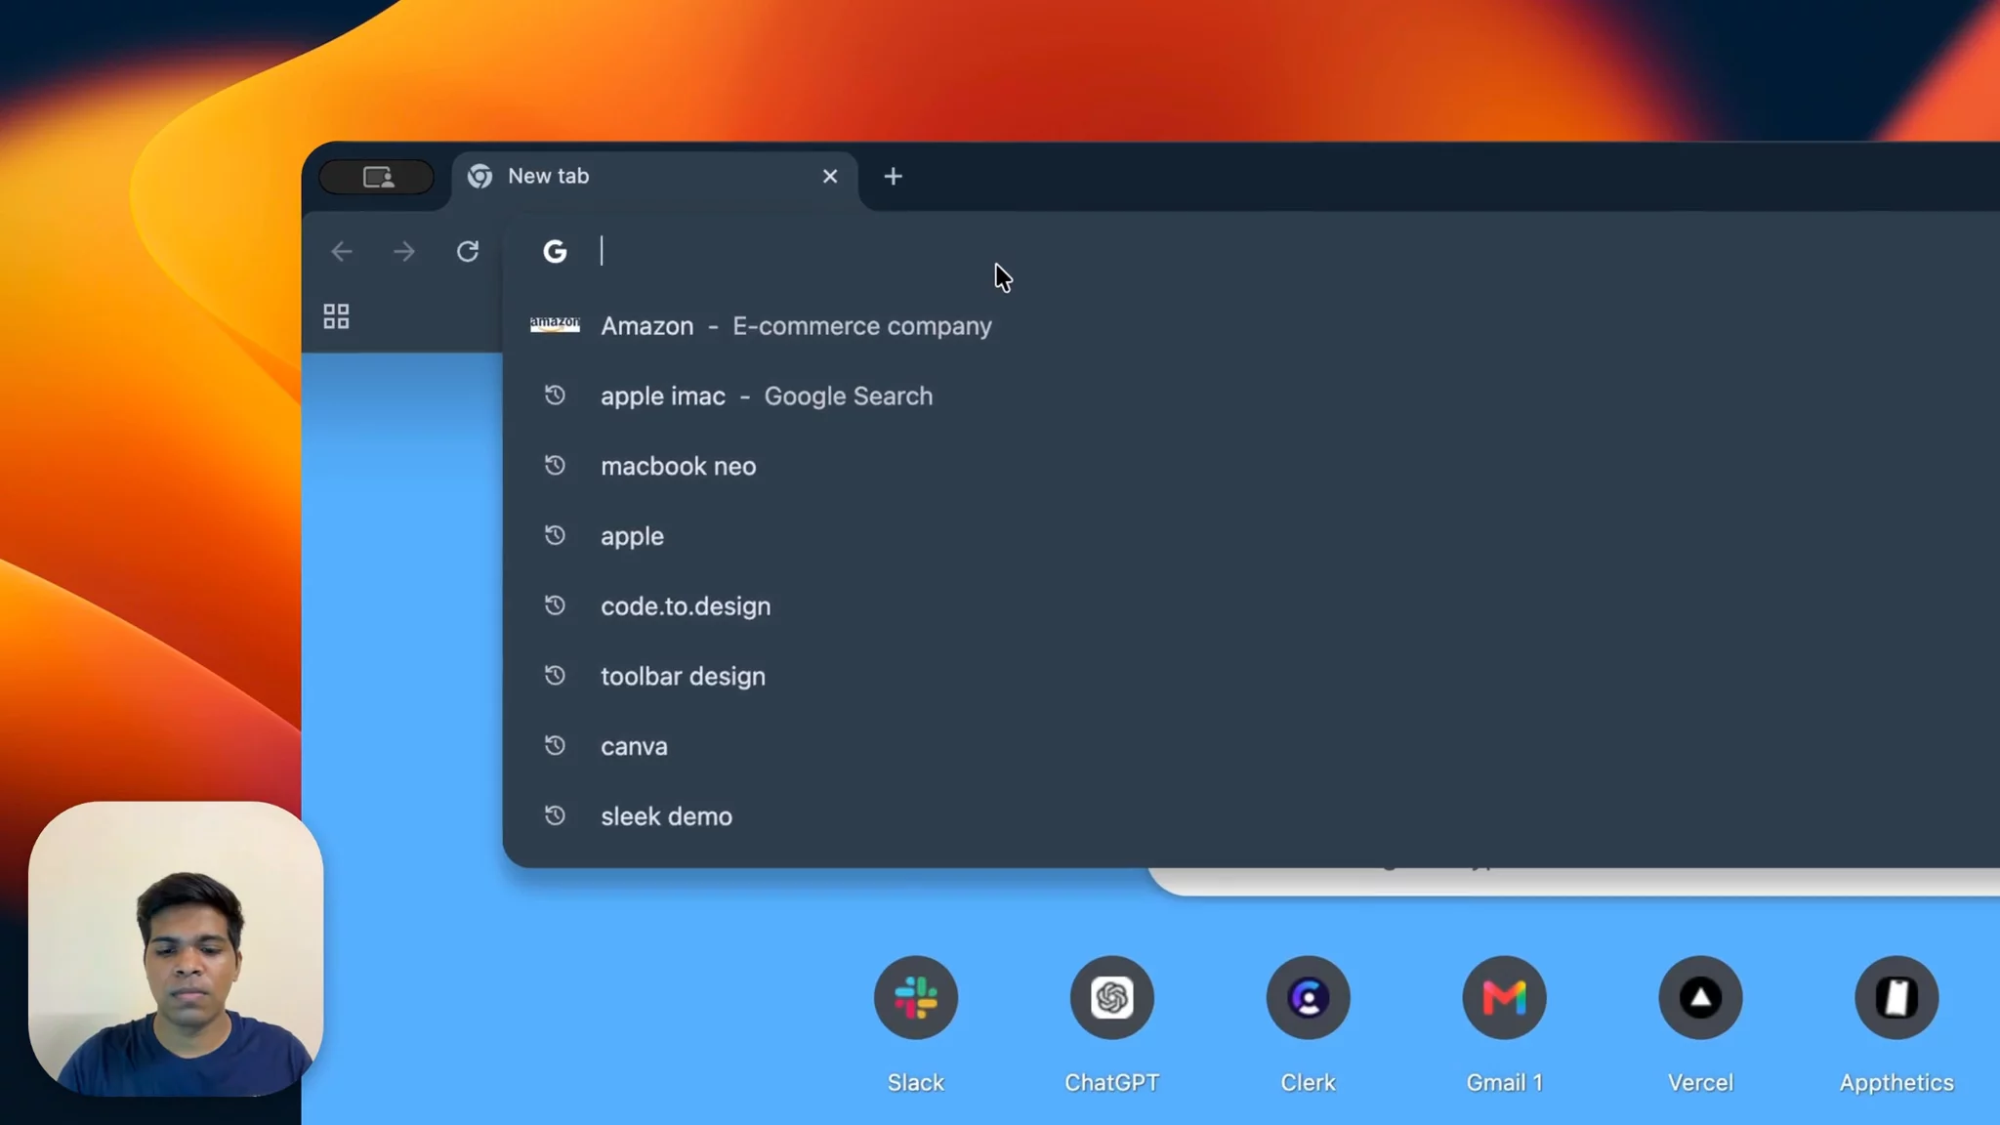Screen dimensions: 2000x1125
Task: Click the tab search button left of tabs
Action: (x=377, y=177)
